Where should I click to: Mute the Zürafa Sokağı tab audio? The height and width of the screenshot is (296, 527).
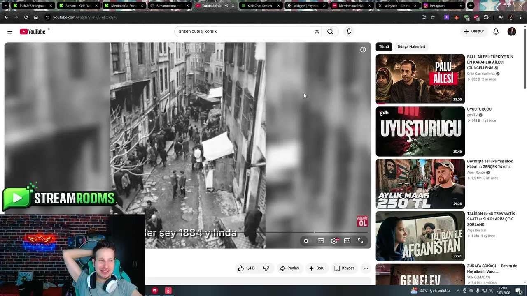point(226,6)
